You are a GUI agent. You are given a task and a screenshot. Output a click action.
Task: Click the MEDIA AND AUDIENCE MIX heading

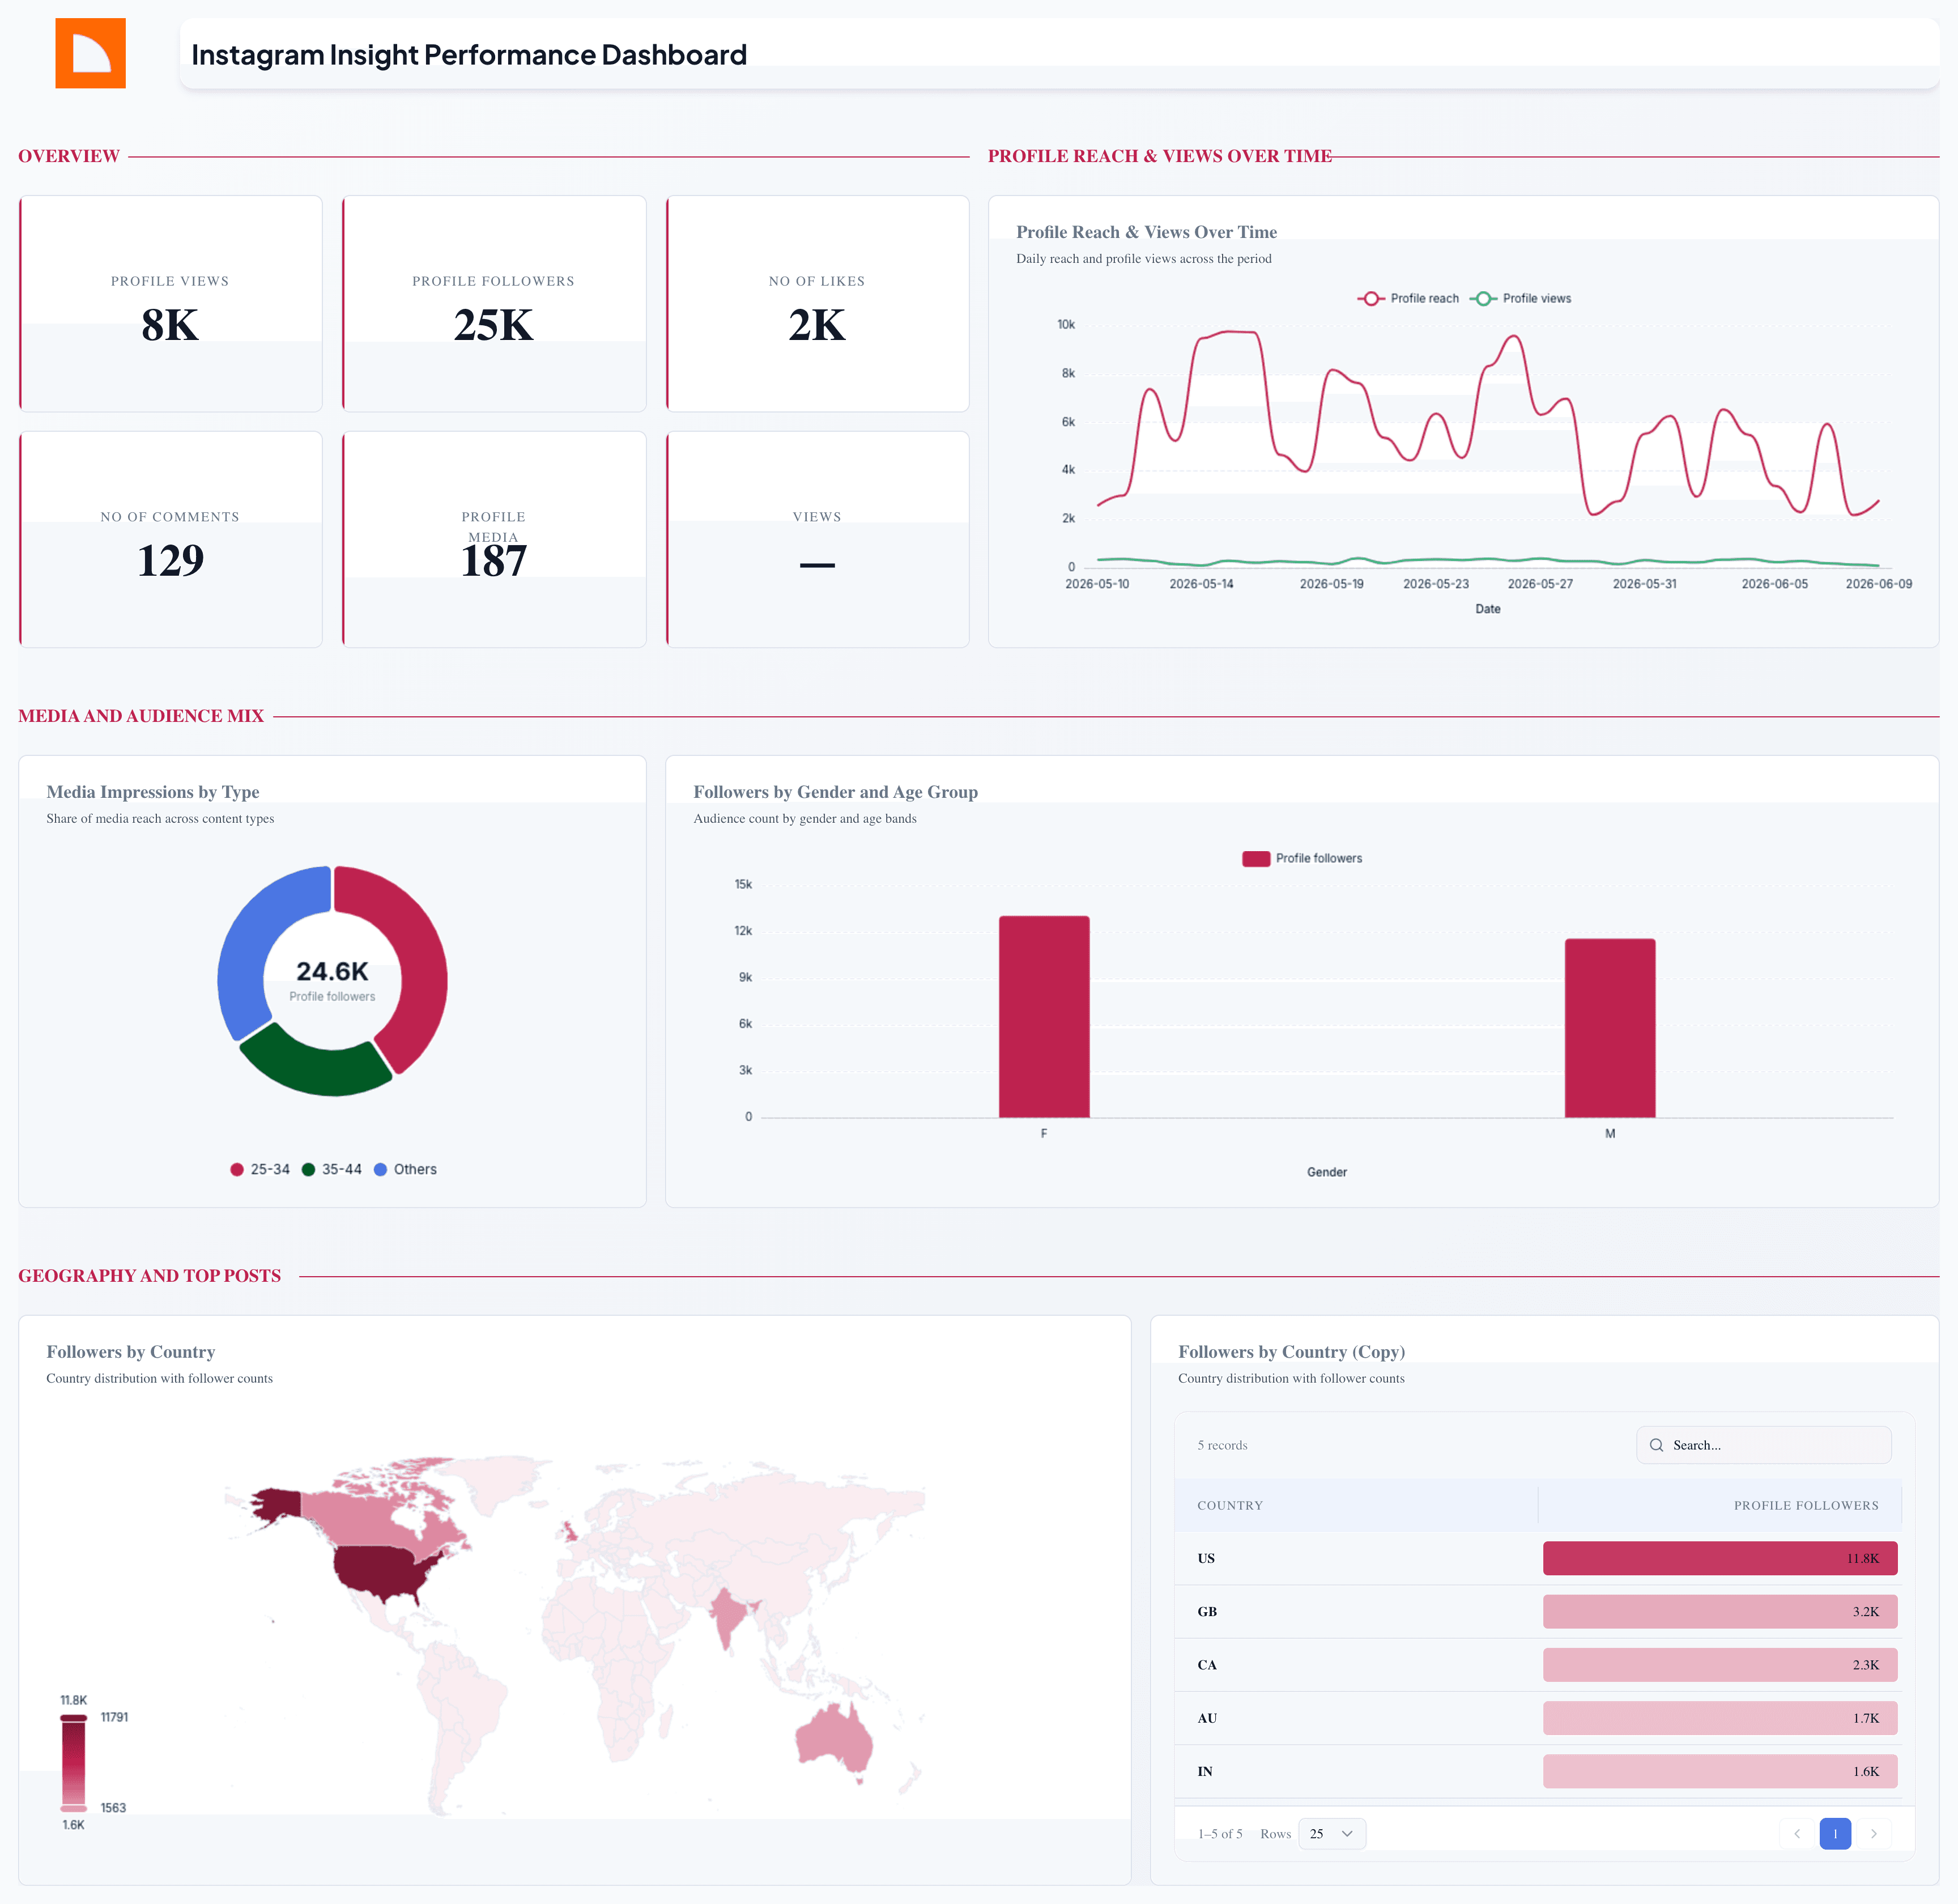[141, 716]
